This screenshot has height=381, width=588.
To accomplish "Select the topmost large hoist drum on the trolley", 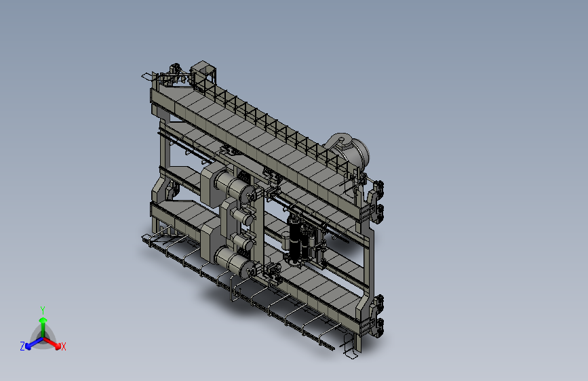I will (x=233, y=186).
